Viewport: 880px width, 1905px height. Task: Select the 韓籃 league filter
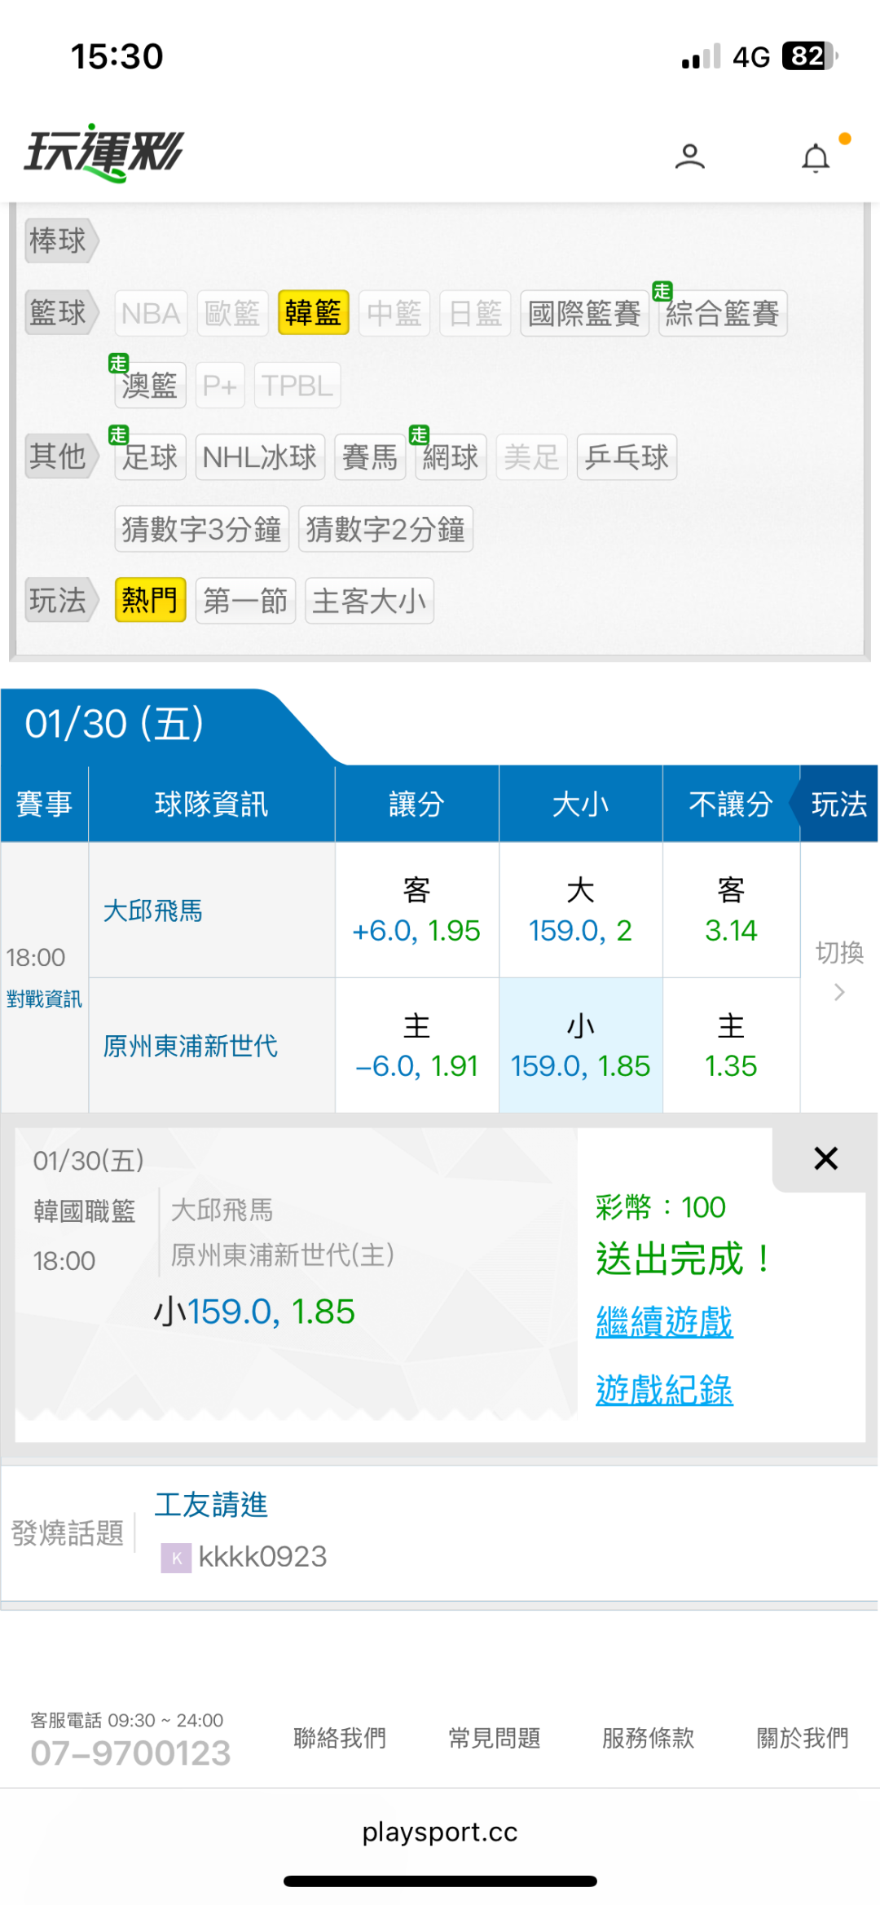click(313, 313)
